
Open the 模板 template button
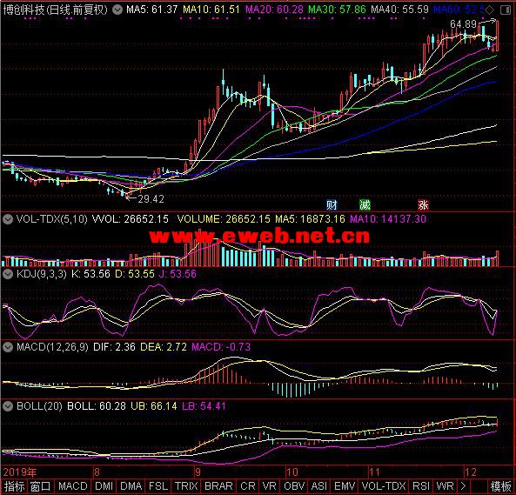(501, 486)
